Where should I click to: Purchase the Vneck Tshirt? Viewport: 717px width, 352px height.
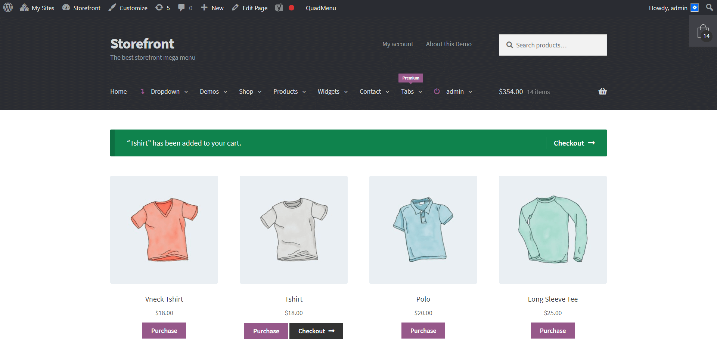(x=164, y=331)
